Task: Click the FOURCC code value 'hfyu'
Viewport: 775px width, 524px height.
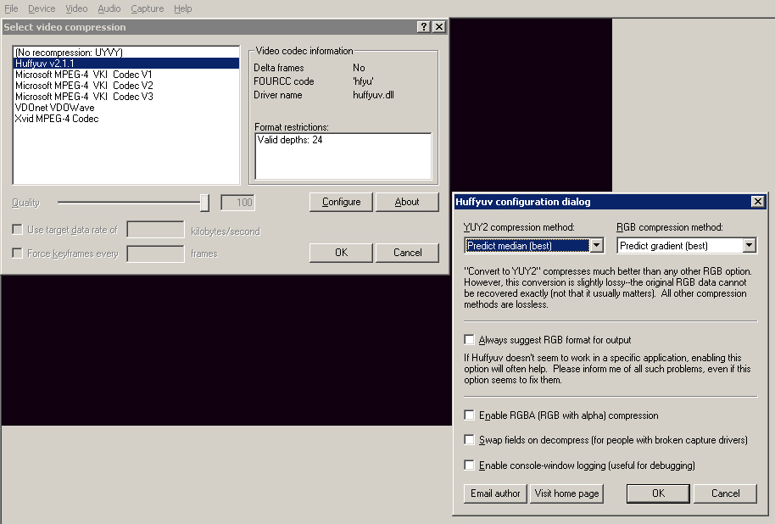Action: click(363, 81)
